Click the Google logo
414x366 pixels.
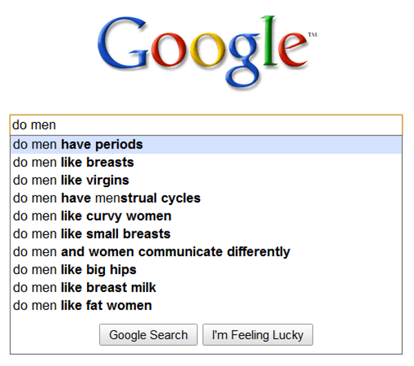(207, 52)
